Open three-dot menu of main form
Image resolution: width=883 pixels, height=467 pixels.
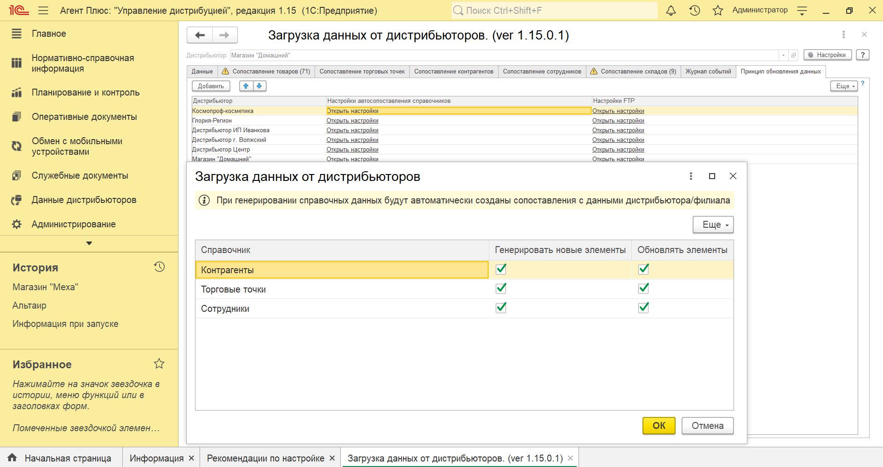[x=843, y=34]
